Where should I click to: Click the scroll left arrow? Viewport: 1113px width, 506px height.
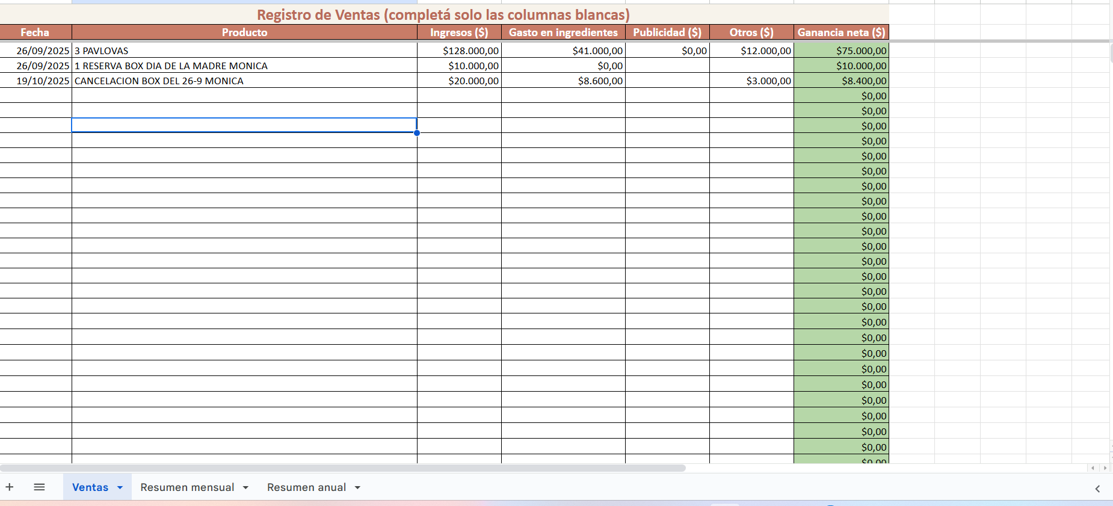tap(1093, 467)
